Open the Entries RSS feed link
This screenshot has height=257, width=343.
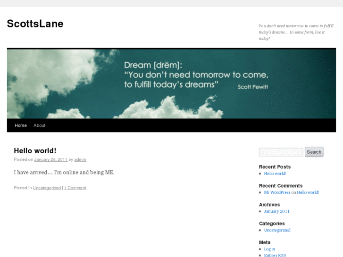(x=275, y=255)
